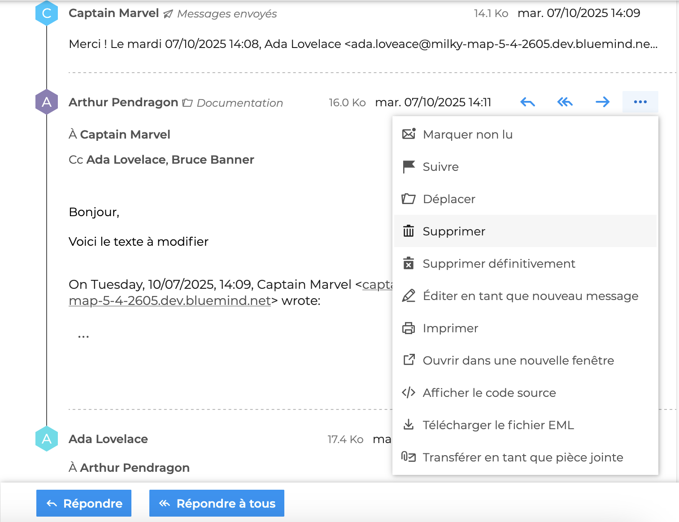Click the reply arrow icon on Arthur's message
The image size is (679, 522).
[527, 102]
